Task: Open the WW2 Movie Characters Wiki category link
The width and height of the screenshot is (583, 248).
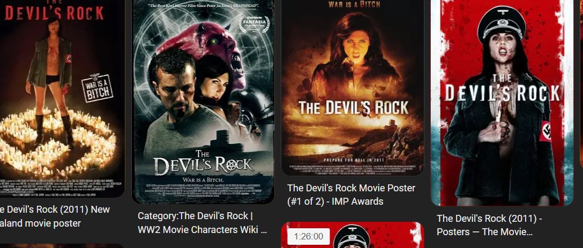Action: [202, 223]
